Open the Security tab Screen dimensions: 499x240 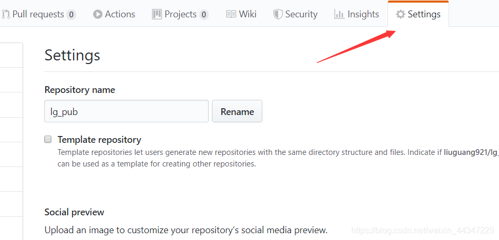[296, 14]
